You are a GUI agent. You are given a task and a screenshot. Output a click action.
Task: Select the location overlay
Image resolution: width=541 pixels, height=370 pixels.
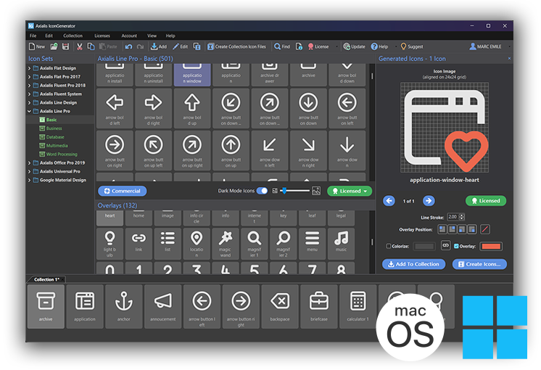coord(197,244)
